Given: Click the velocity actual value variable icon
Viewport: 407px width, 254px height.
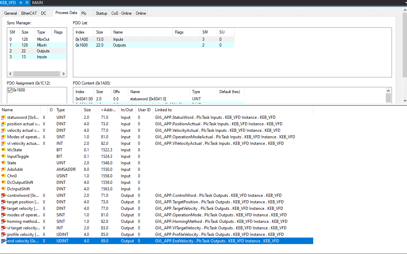Looking at the screenshot, I should 3,130.
